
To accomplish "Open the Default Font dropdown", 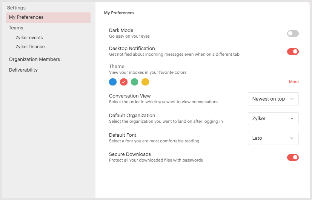I will tap(273, 138).
